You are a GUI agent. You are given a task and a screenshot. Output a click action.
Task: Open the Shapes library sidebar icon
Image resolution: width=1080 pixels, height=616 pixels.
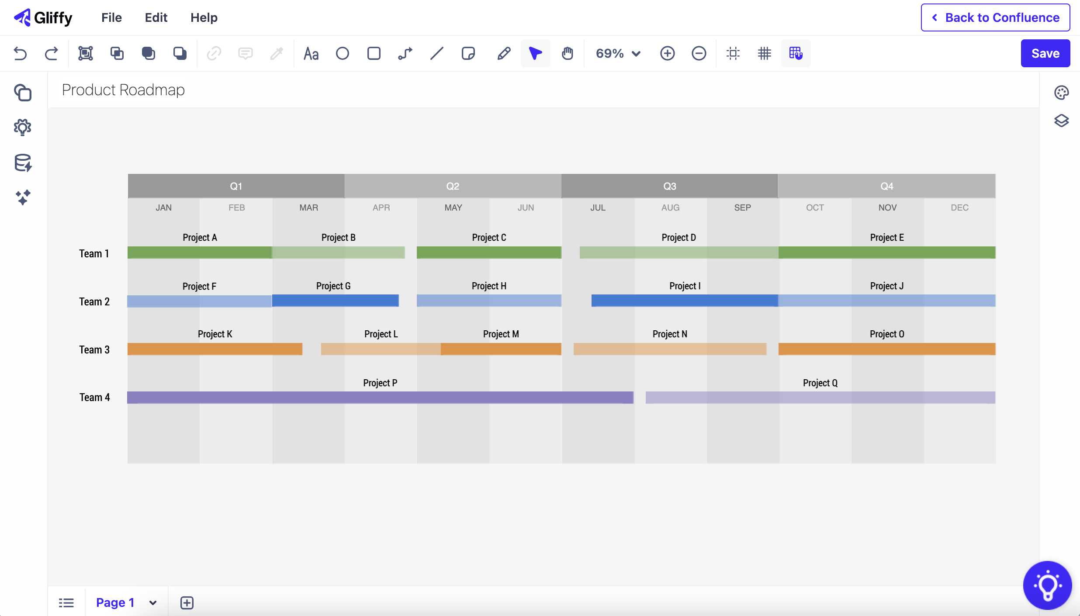(23, 93)
